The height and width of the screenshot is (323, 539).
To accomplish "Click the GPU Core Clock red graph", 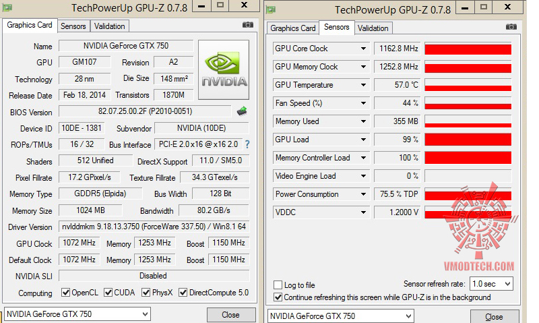I will (x=468, y=49).
